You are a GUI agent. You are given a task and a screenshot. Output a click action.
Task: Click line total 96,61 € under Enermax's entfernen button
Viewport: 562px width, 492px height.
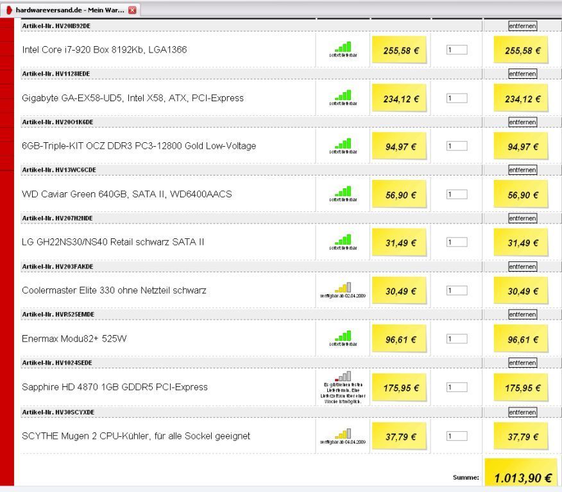[x=523, y=340]
